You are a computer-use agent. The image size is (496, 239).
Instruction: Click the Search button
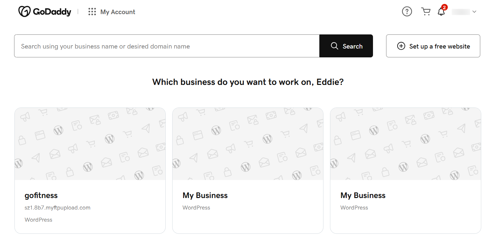(346, 46)
